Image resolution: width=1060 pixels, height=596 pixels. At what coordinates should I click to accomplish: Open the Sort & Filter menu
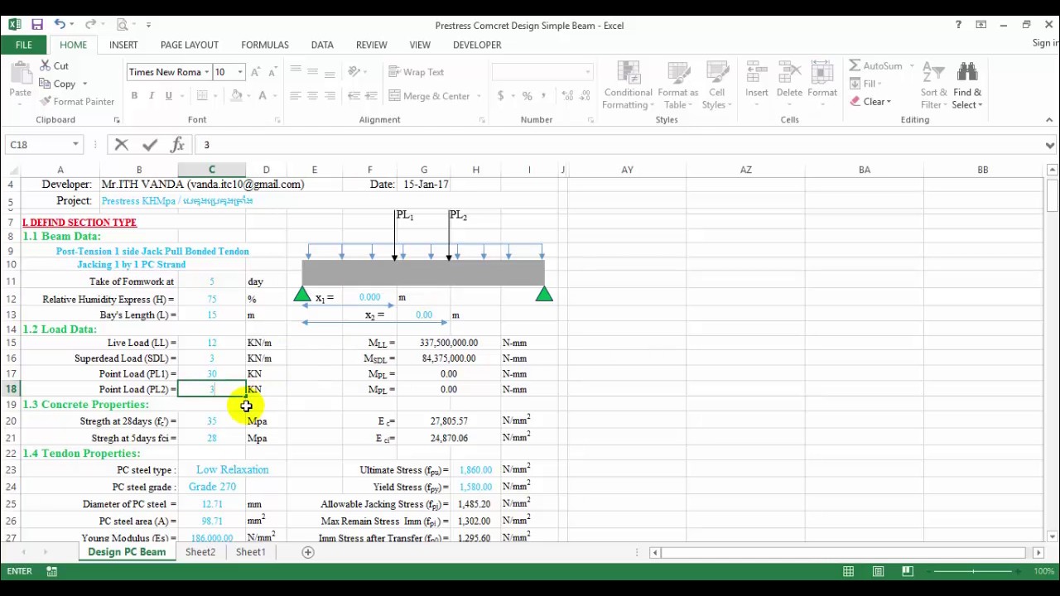933,85
